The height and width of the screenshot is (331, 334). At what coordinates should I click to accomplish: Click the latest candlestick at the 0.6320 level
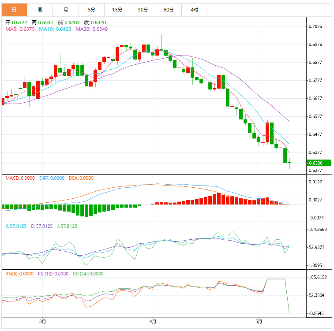click(289, 163)
